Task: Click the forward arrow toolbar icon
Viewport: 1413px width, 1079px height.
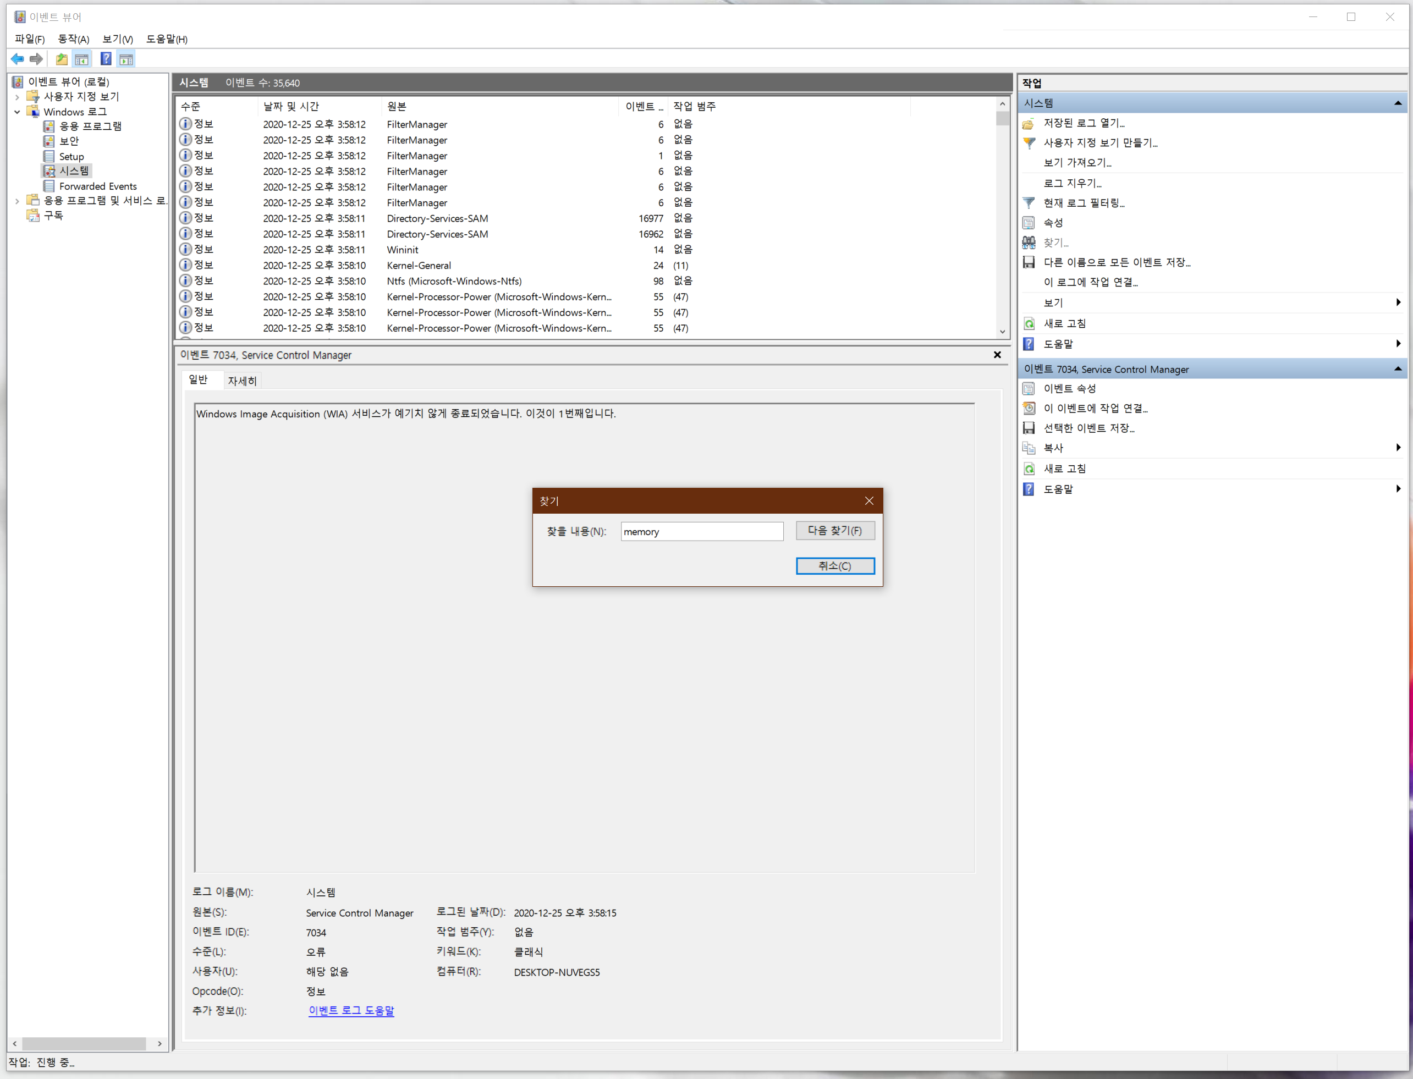Action: tap(37, 59)
